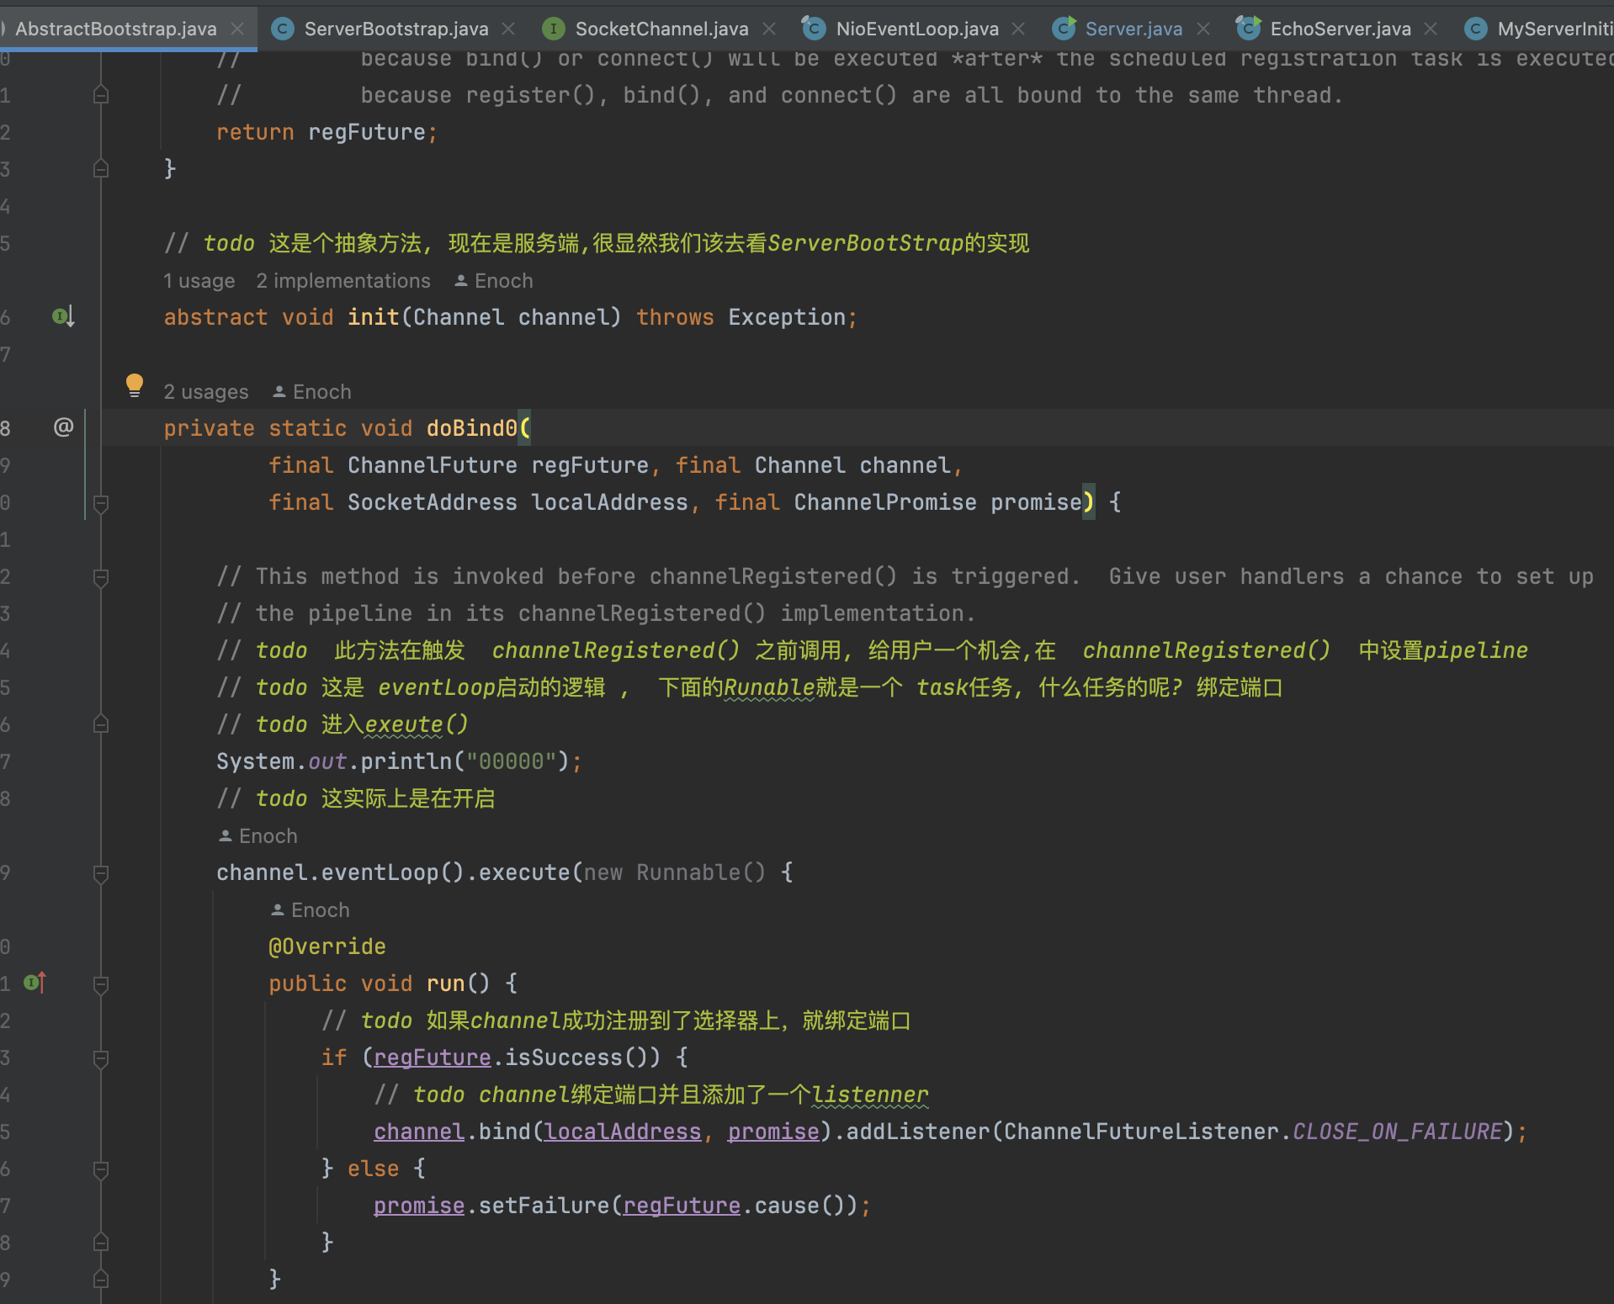Close the AbstractBootstrap.java tab
Viewport: 1614px width, 1304px height.
click(238, 29)
